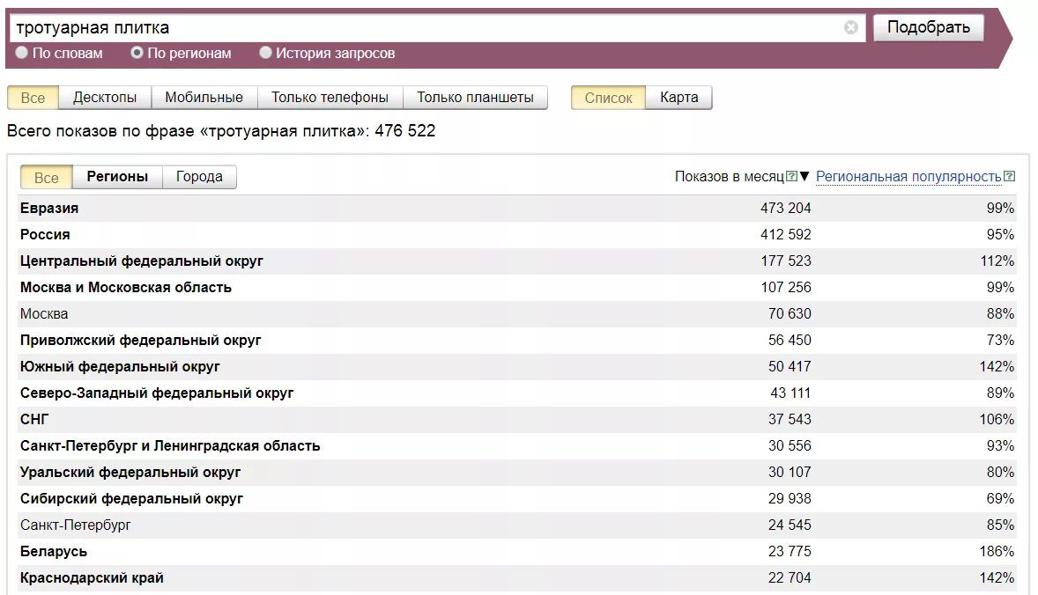
Task: Open help tooltip next to «Показов в месяц»
Action: coord(790,176)
